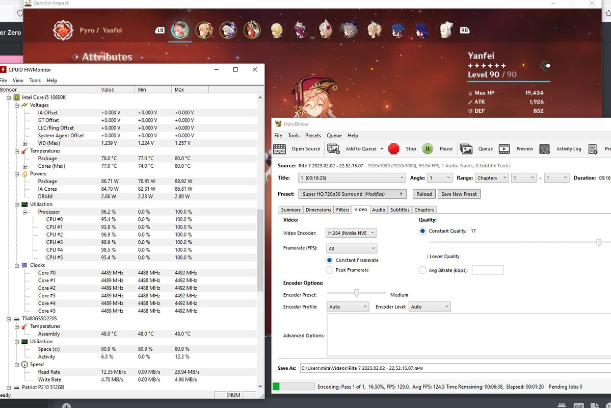Click the Save As file path field
This screenshot has width=611, height=408.
(456, 368)
